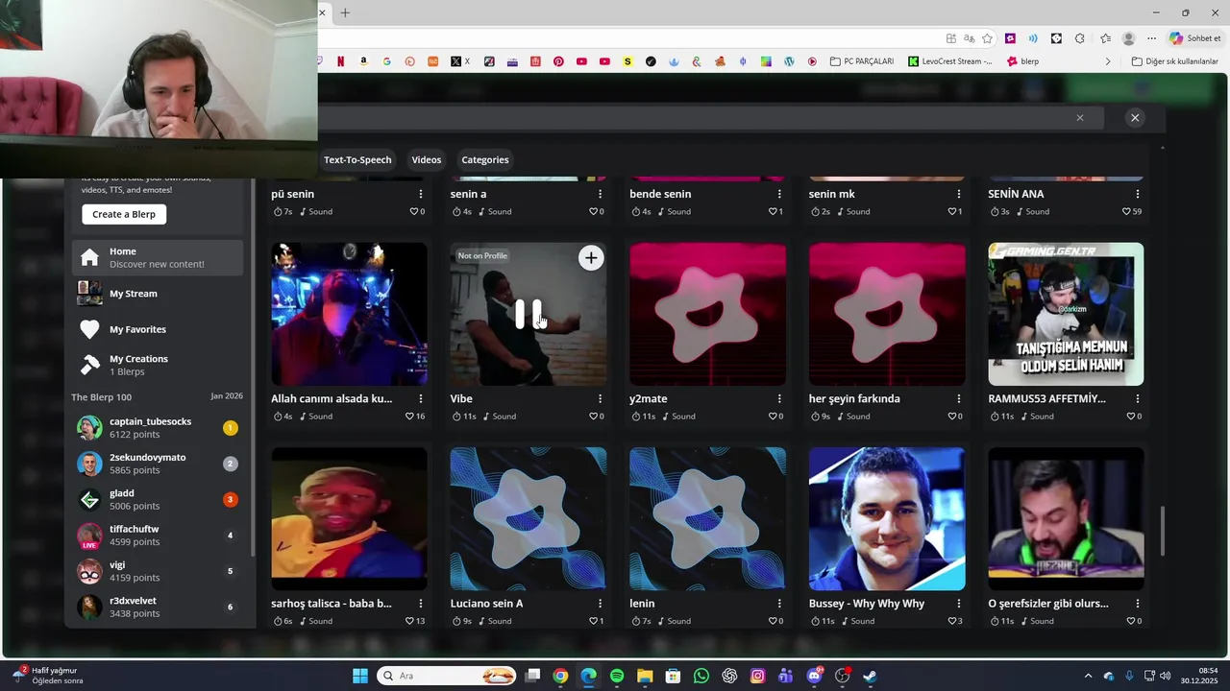Image resolution: width=1230 pixels, height=691 pixels.
Task: Open new browser tab plus button
Action: [x=345, y=12]
